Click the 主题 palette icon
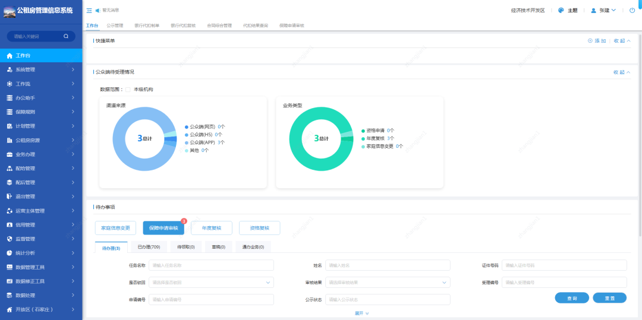 [561, 10]
